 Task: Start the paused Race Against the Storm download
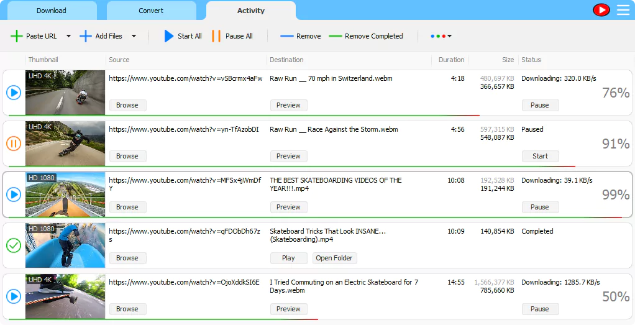[540, 156]
